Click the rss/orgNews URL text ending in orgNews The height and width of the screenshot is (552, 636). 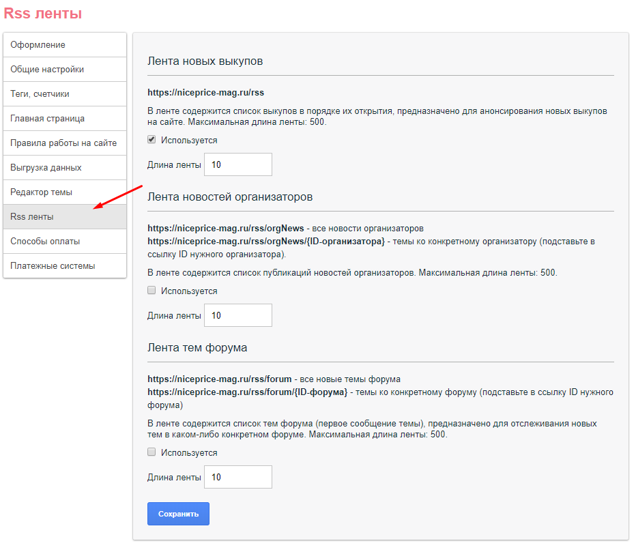(x=225, y=229)
